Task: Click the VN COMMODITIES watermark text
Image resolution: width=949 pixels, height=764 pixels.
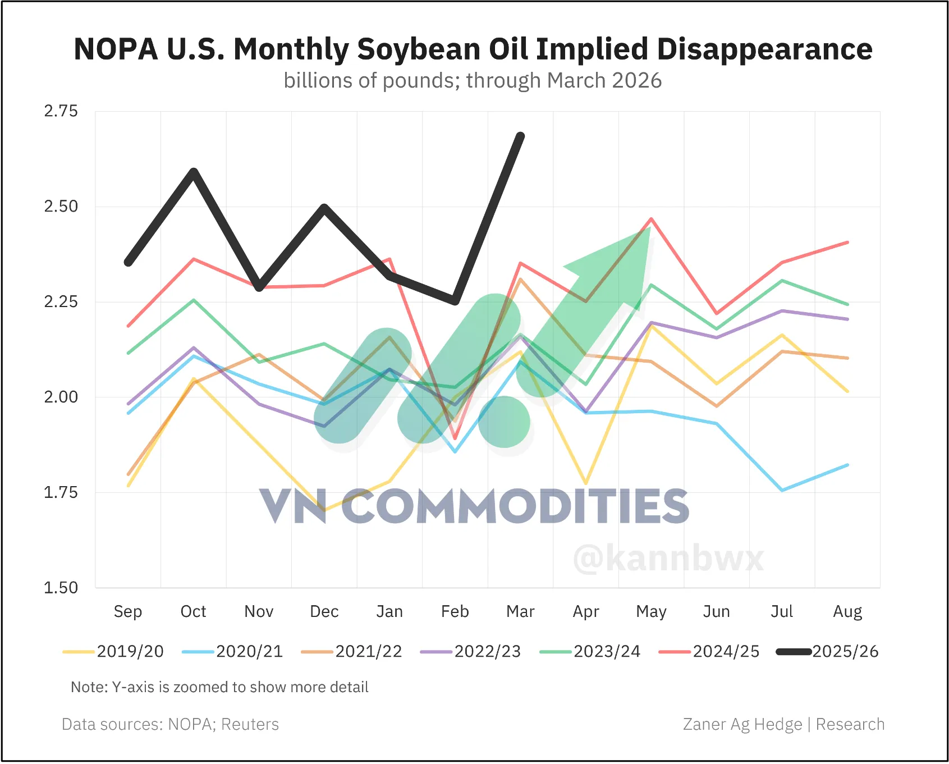Action: (474, 506)
